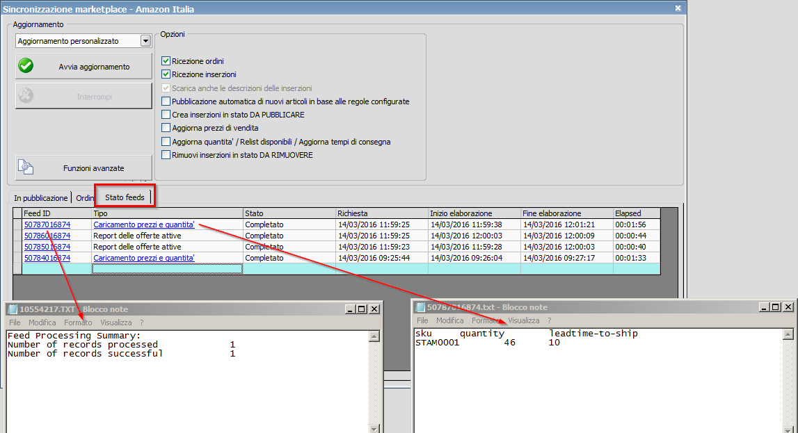Image resolution: width=798 pixels, height=433 pixels.
Task: Click the Feed Processing Summary line
Action: tap(74, 336)
